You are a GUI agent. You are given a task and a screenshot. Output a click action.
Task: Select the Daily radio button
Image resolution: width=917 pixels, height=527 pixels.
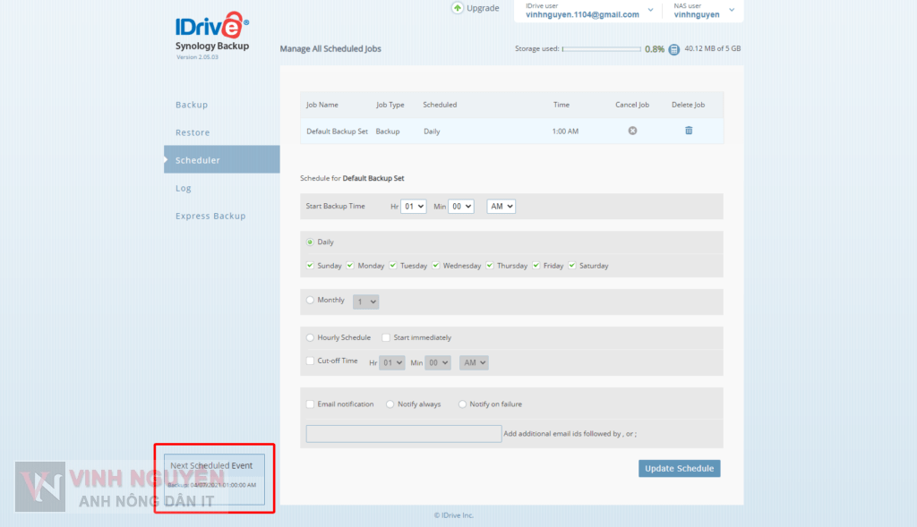[311, 242]
